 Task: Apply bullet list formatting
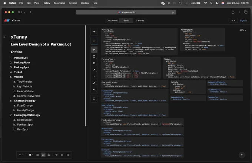click(37, 155)
